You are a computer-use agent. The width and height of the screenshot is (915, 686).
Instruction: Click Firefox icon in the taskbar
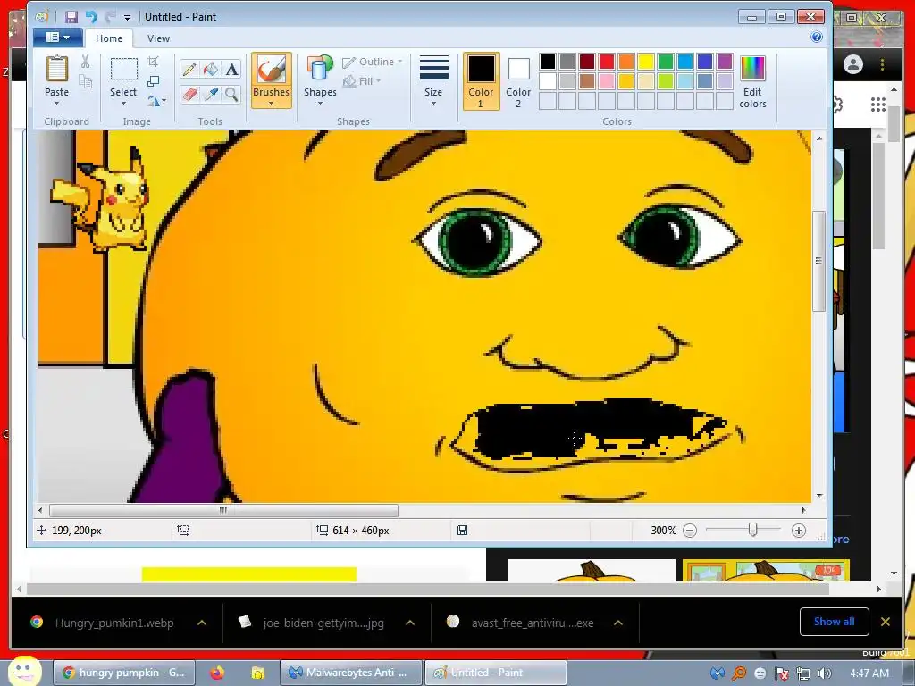[217, 673]
